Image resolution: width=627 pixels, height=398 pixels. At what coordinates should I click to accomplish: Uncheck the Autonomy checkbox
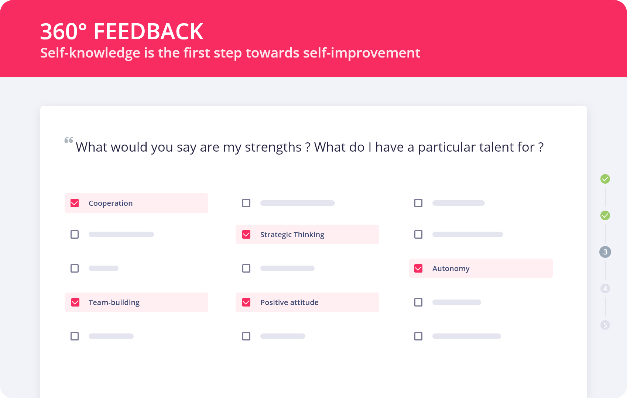418,269
